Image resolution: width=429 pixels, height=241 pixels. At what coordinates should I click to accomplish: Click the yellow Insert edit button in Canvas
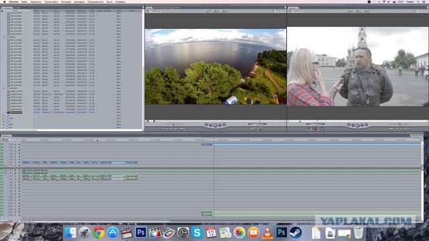click(x=309, y=129)
